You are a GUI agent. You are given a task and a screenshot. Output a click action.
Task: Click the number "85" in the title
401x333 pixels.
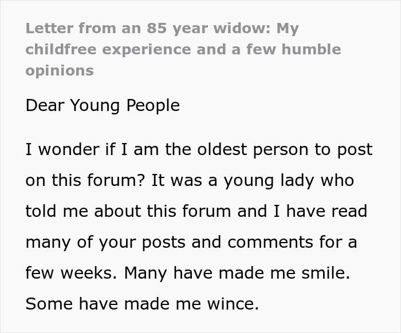pyautogui.click(x=157, y=29)
